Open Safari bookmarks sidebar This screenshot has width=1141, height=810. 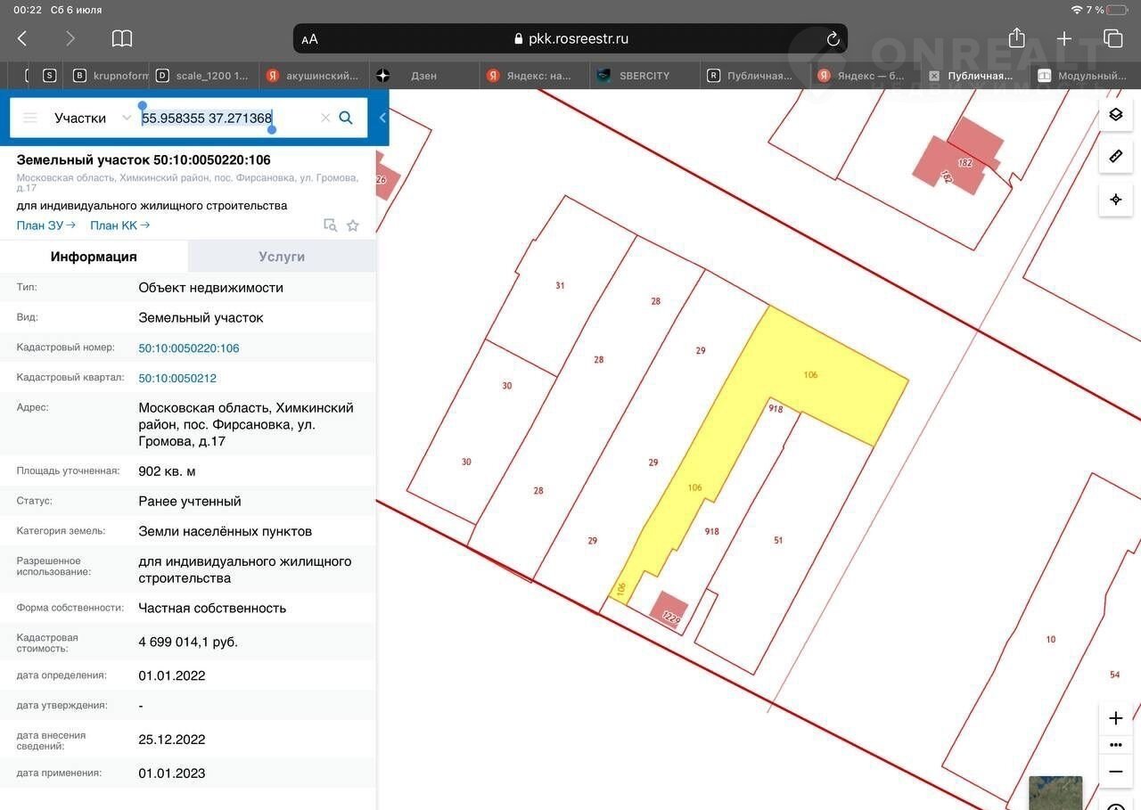(122, 38)
